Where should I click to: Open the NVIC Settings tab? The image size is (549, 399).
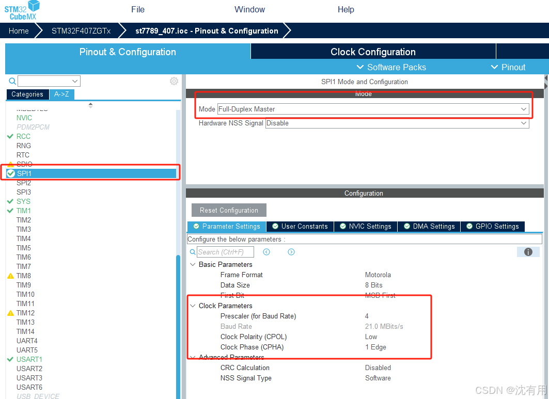click(366, 227)
